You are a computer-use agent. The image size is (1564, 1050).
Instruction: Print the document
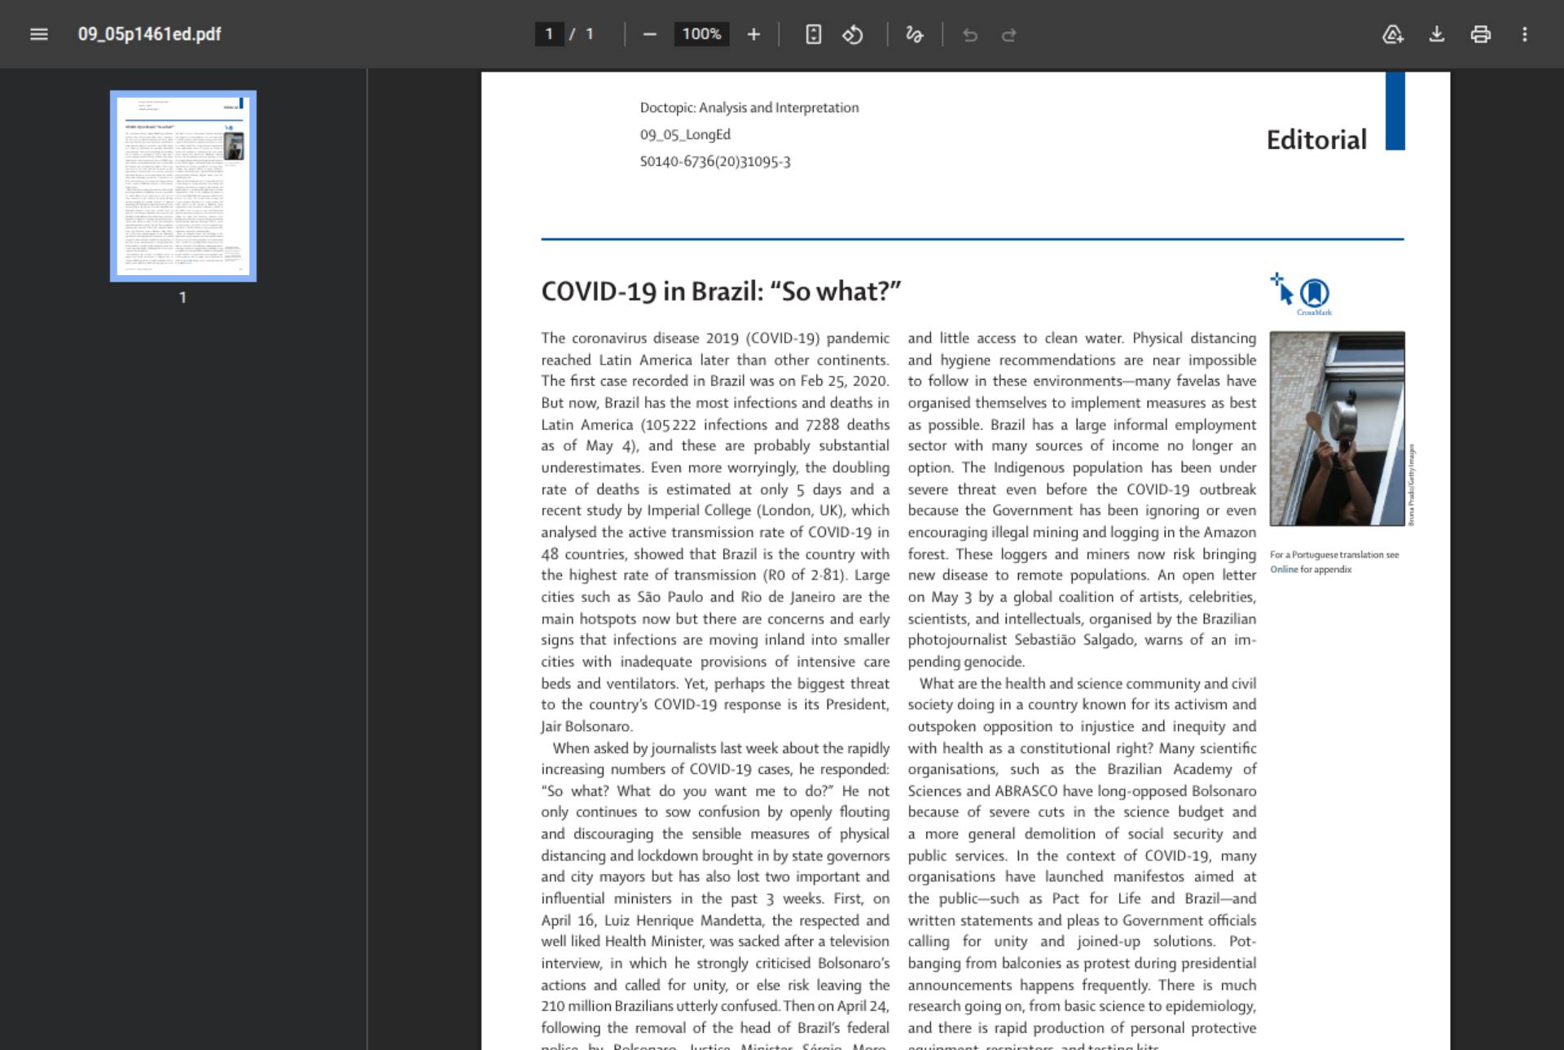1481,34
